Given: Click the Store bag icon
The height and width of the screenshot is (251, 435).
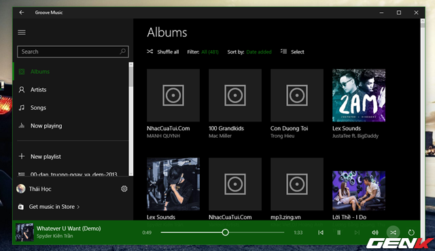Looking at the screenshot, I should (21, 207).
